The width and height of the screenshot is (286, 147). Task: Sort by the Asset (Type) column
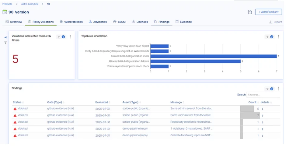(x=131, y=102)
